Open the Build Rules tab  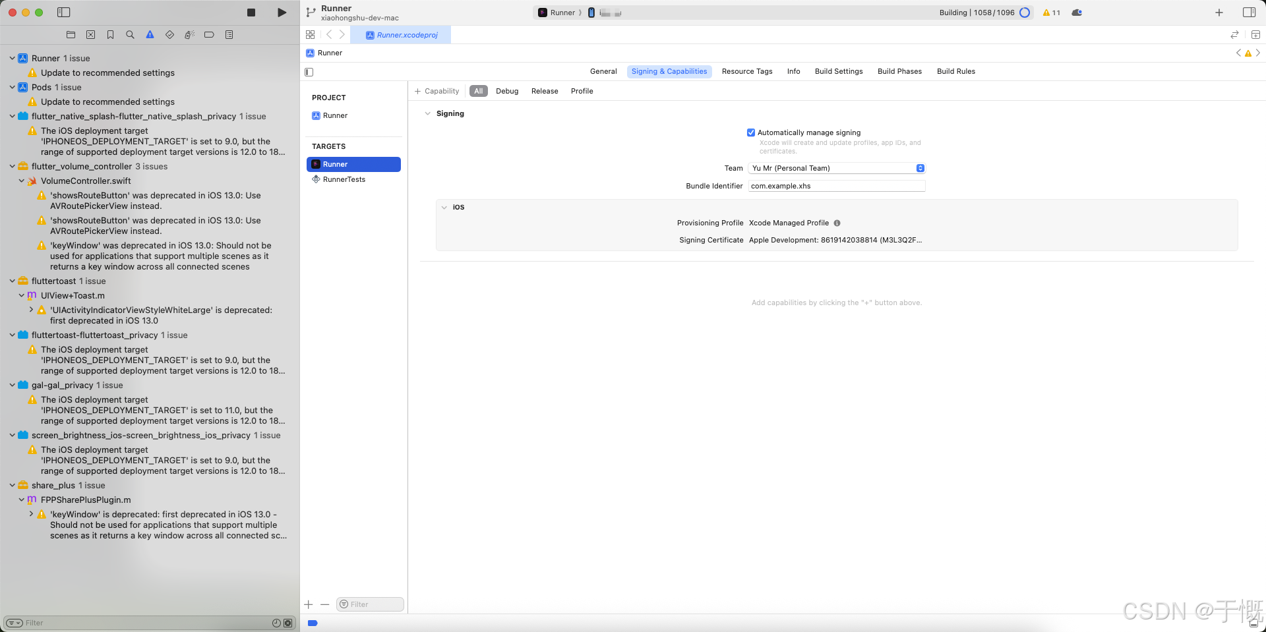[x=956, y=72]
